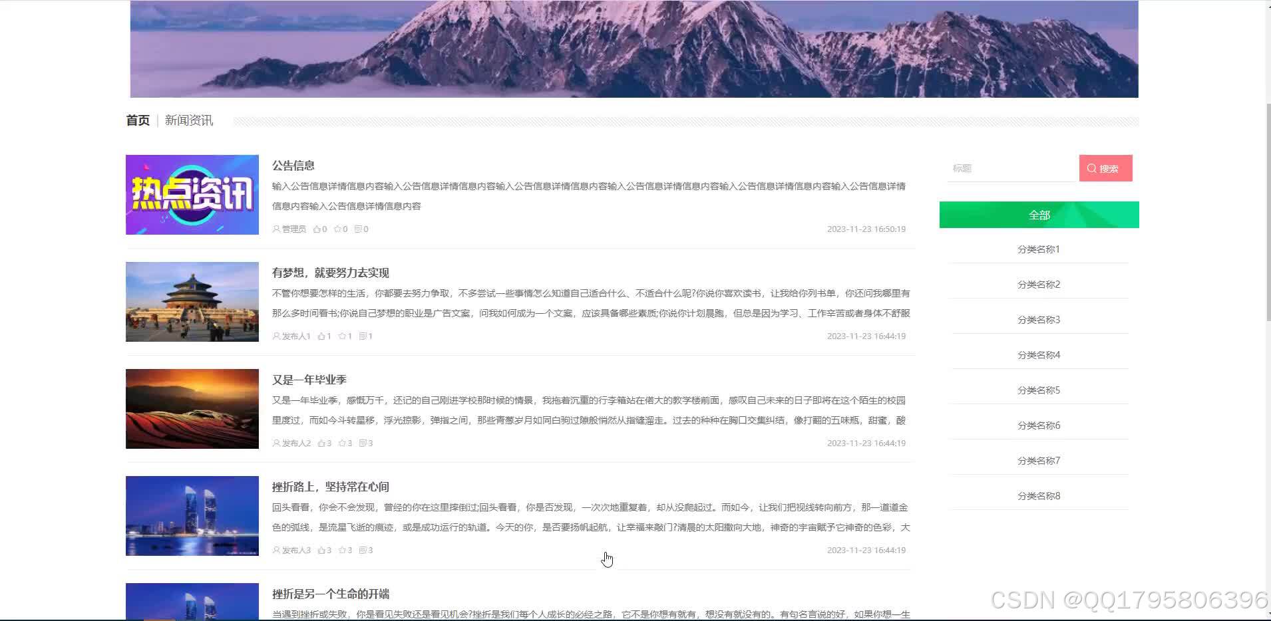Click the 搜索 button

click(x=1105, y=168)
